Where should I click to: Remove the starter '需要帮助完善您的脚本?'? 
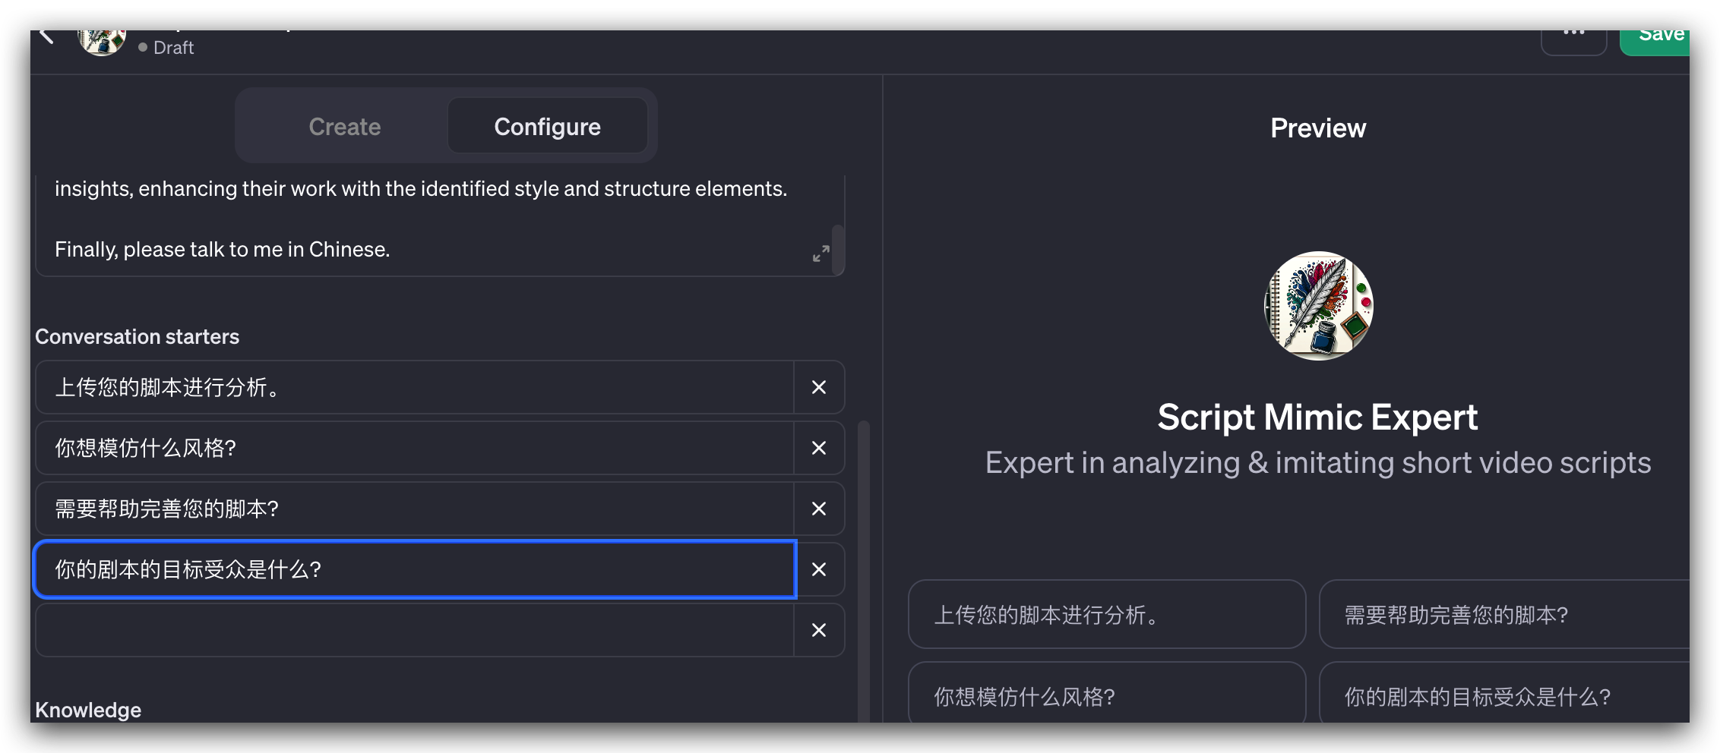(819, 509)
